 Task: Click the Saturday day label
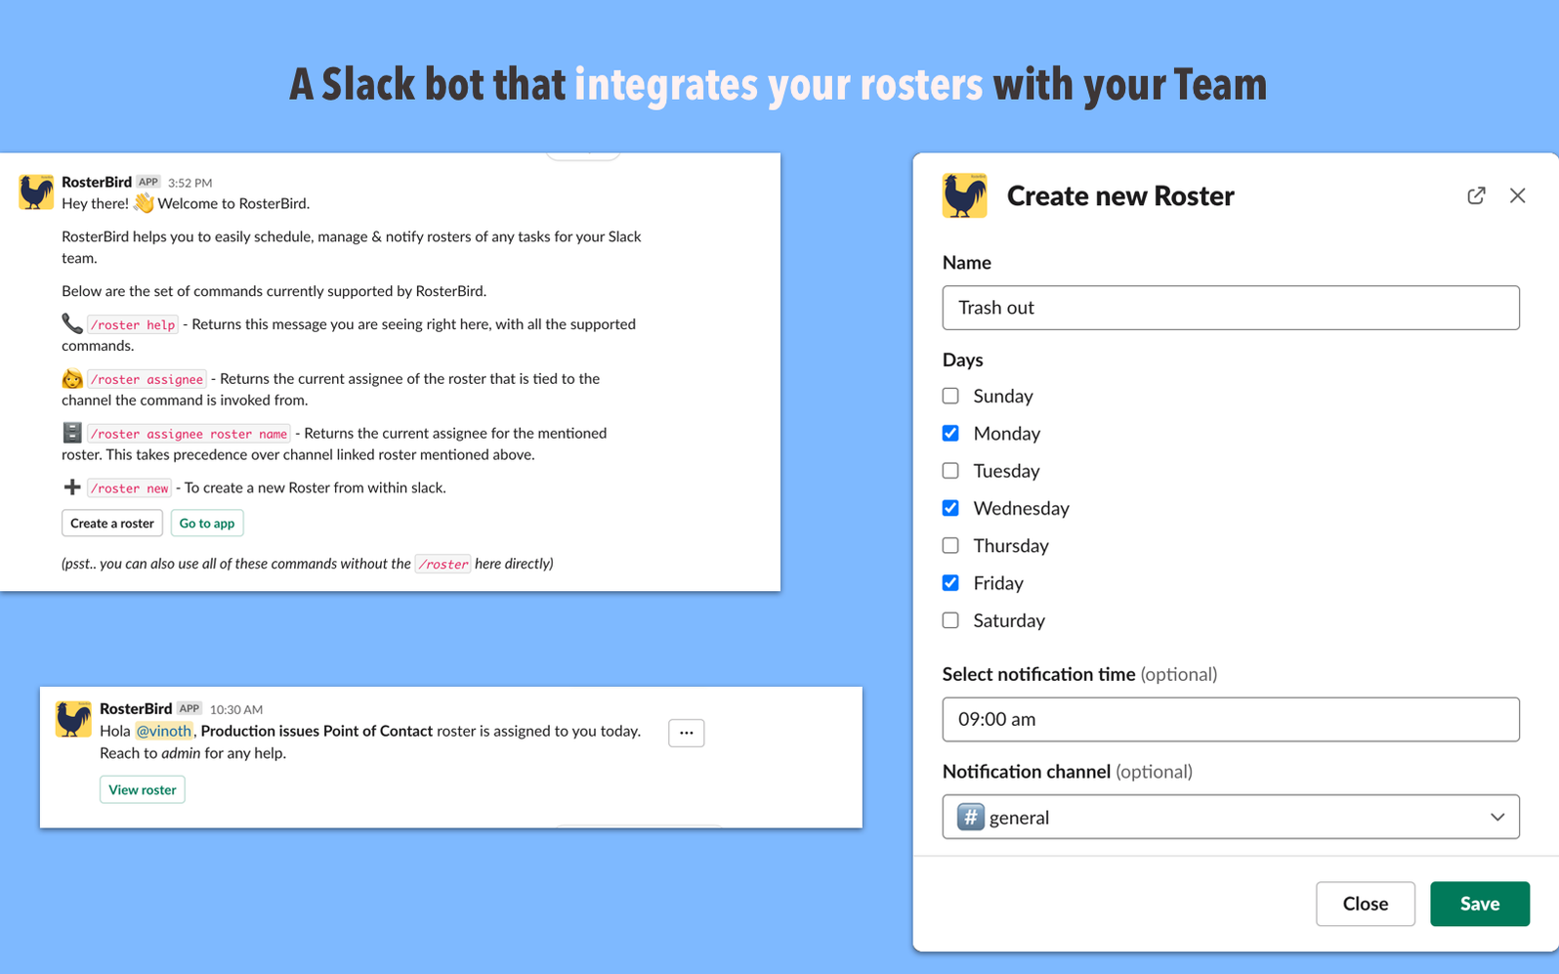click(x=1009, y=620)
